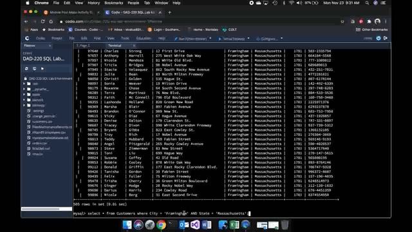
Task: Open Finder from the Dock
Action: (x=127, y=225)
